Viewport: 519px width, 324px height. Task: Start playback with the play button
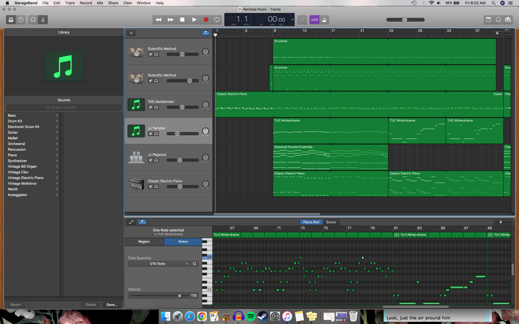[x=194, y=20]
